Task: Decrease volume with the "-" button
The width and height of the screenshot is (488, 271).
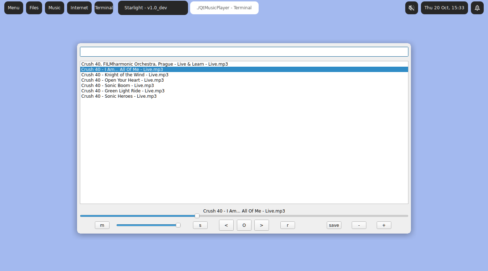Action: 359,225
